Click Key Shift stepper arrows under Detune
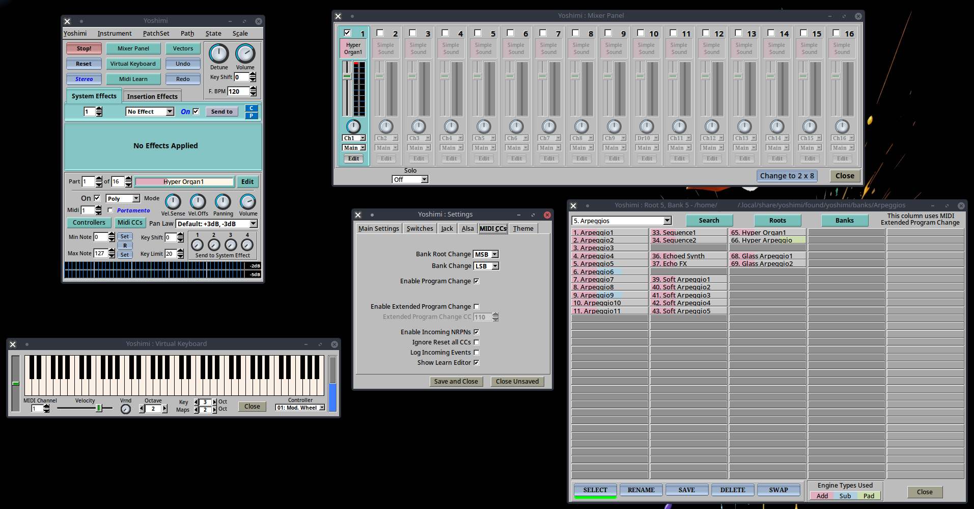 click(253, 77)
